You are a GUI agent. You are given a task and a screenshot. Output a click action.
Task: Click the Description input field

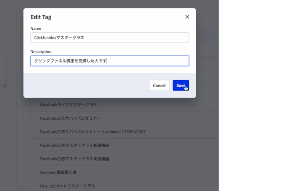point(110,61)
